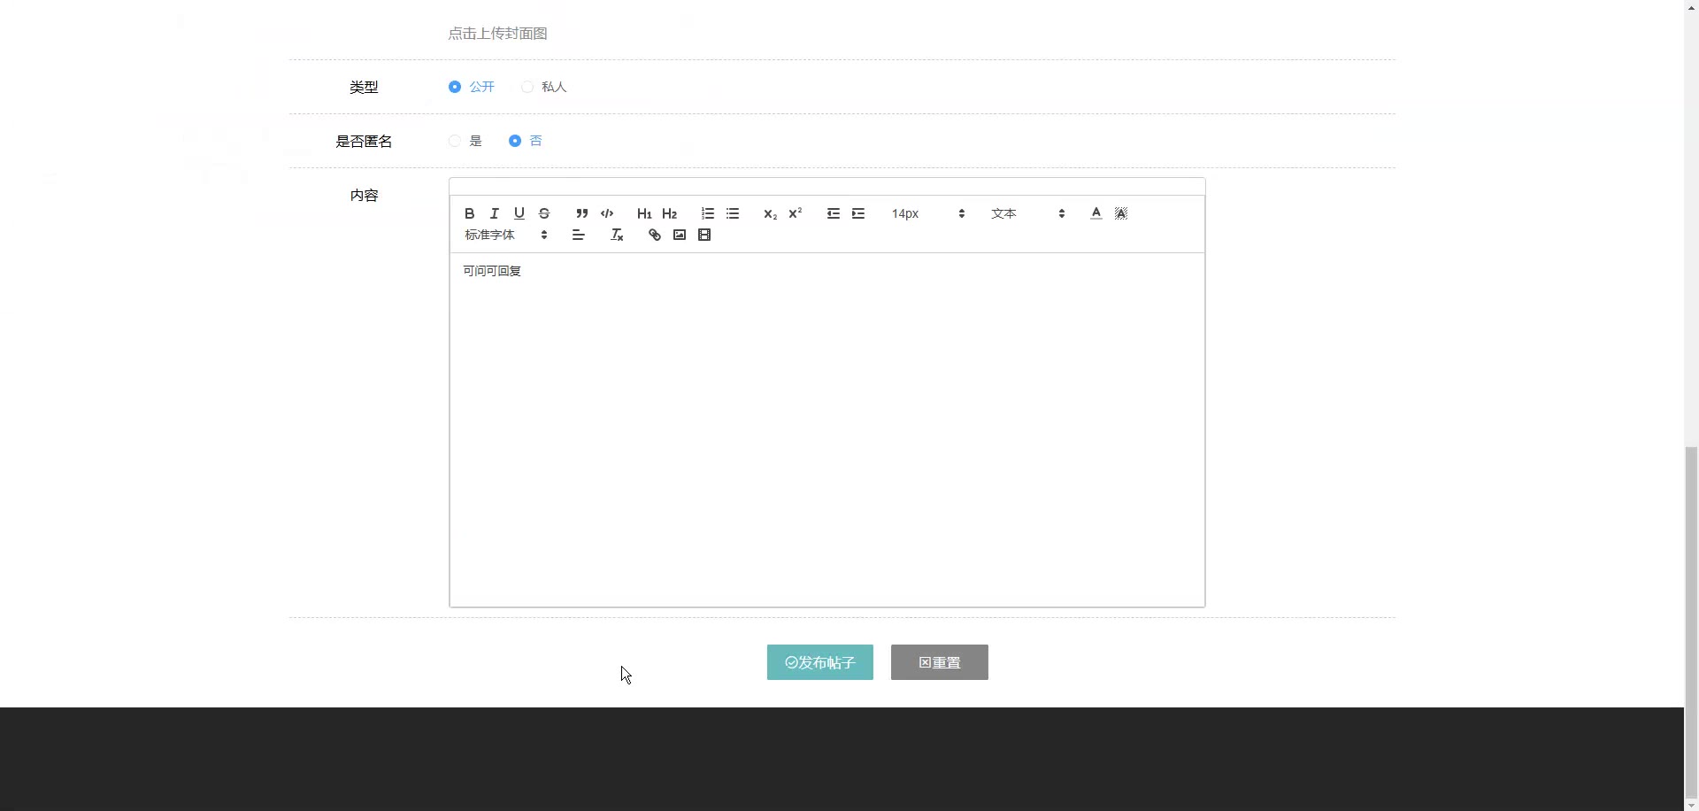Clear text formatting
Image resolution: width=1699 pixels, height=811 pixels.
617,235
